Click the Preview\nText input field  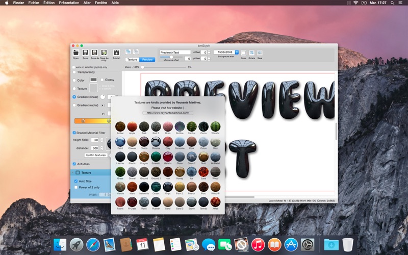[175, 53]
